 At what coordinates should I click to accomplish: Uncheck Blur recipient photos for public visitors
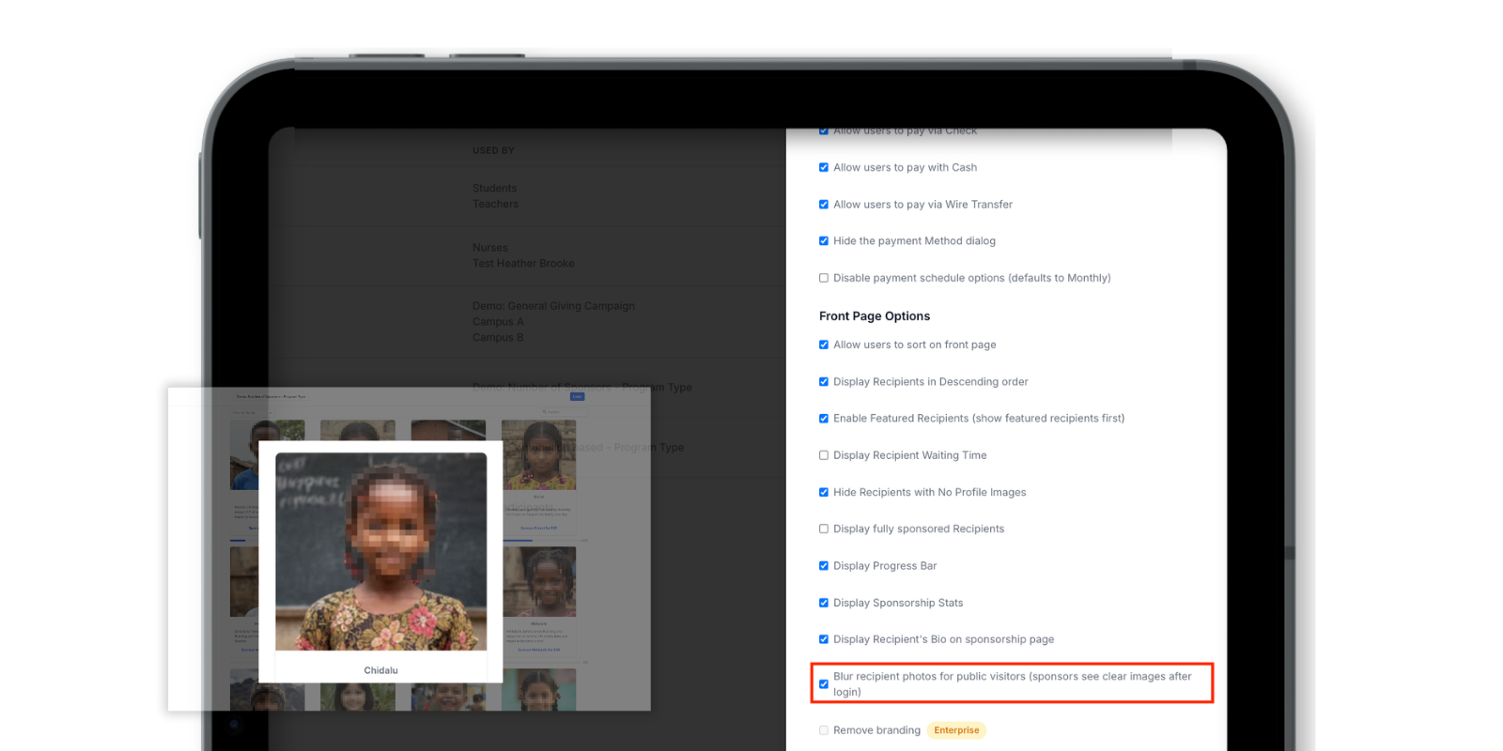824,684
